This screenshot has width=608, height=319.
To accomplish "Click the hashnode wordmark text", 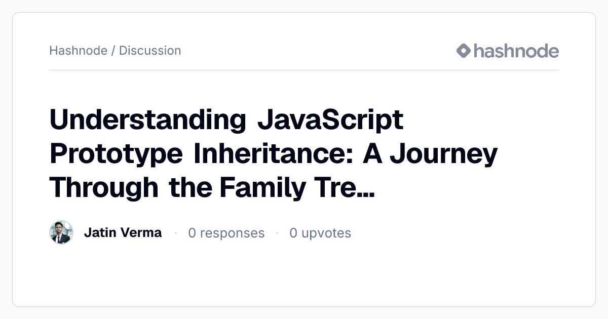I will (x=516, y=51).
